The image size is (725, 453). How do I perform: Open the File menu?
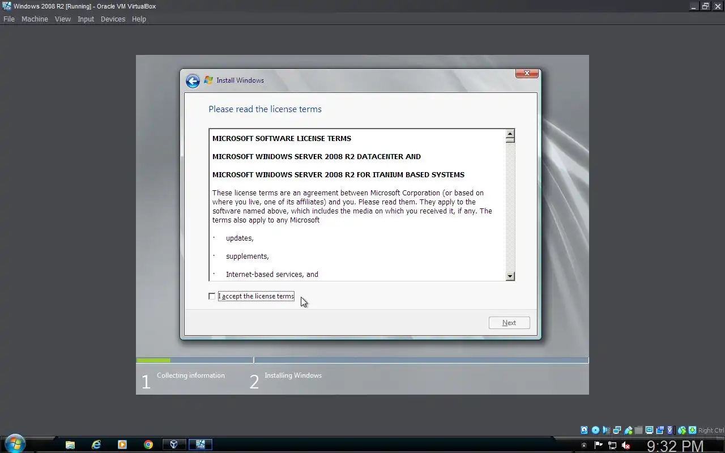9,19
